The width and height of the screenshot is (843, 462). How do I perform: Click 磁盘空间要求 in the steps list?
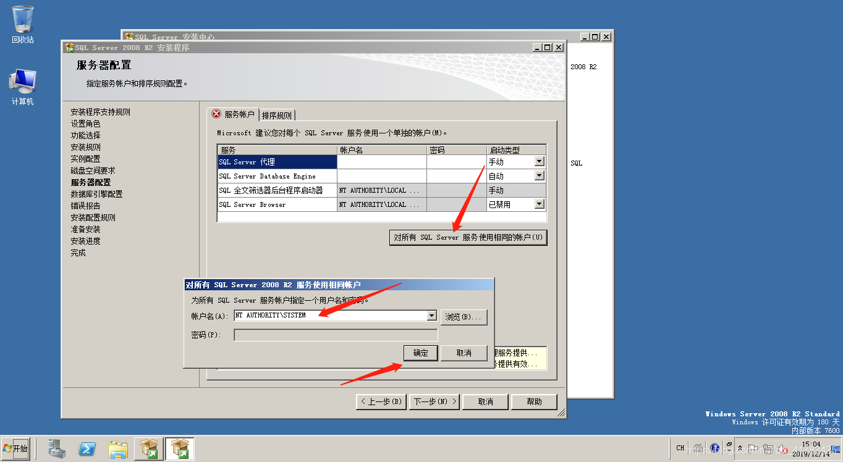93,170
